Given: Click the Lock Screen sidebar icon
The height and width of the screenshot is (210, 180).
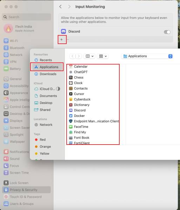Looking at the screenshot, I should [6, 183].
